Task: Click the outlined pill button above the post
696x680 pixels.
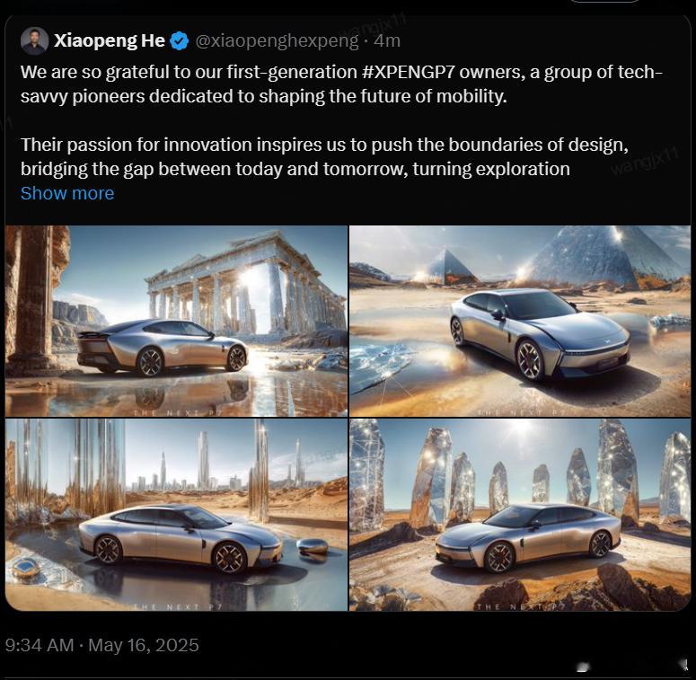Action: pos(604,1)
